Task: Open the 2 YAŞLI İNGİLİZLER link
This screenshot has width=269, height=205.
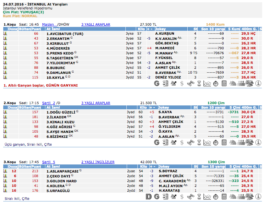Action: tap(98, 162)
